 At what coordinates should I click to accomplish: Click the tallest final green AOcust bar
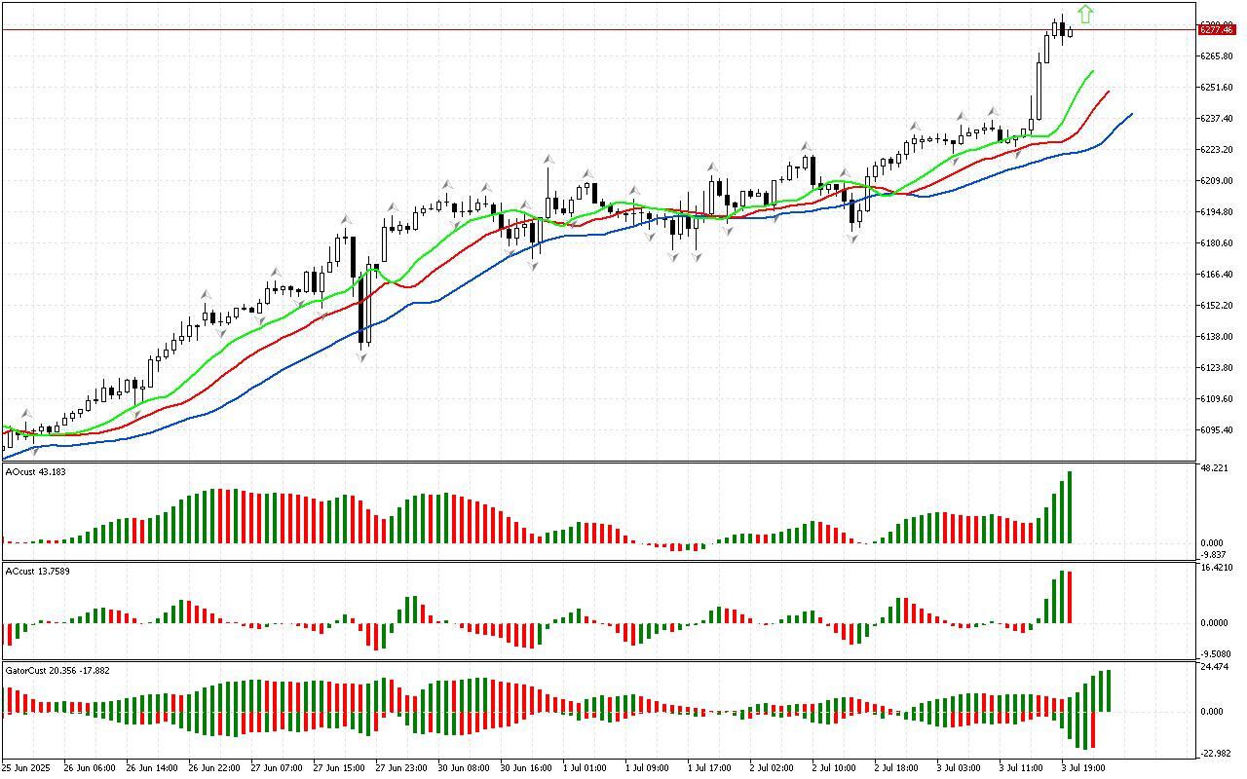(1069, 507)
